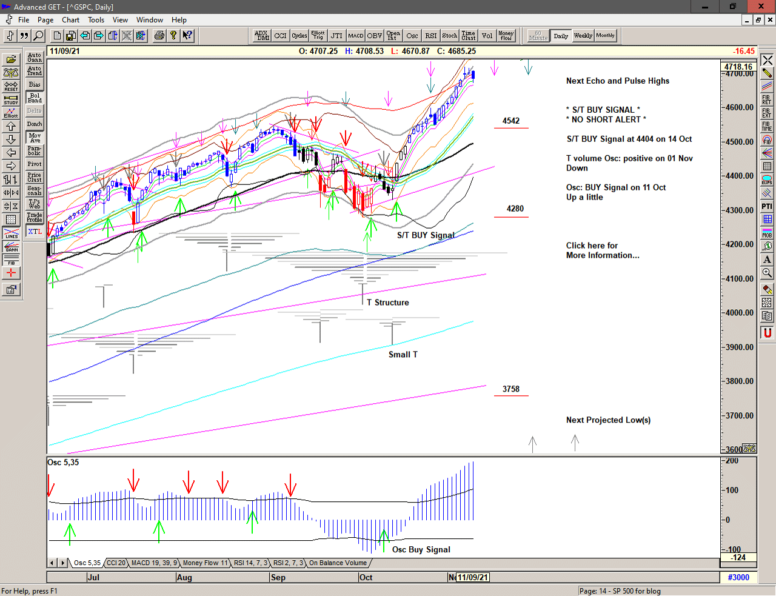The height and width of the screenshot is (596, 776).
Task: Toggle the Bol Band study
Action: click(35, 98)
